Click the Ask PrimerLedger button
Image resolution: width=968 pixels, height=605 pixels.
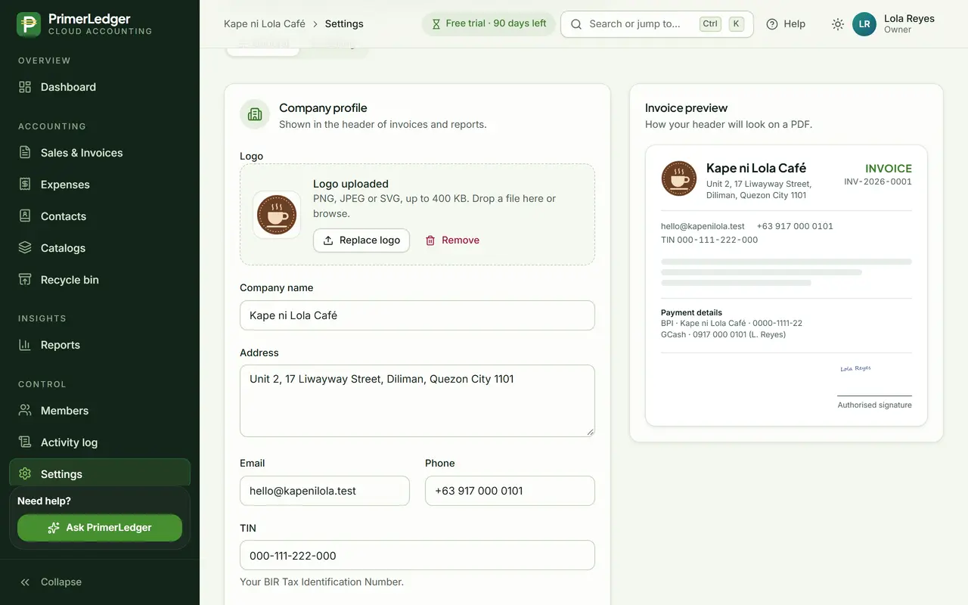click(100, 528)
